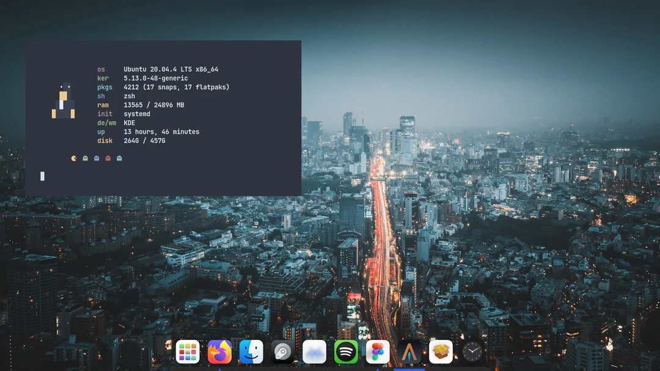Click the analog clock icon in the dock
660x371 pixels.
point(472,352)
